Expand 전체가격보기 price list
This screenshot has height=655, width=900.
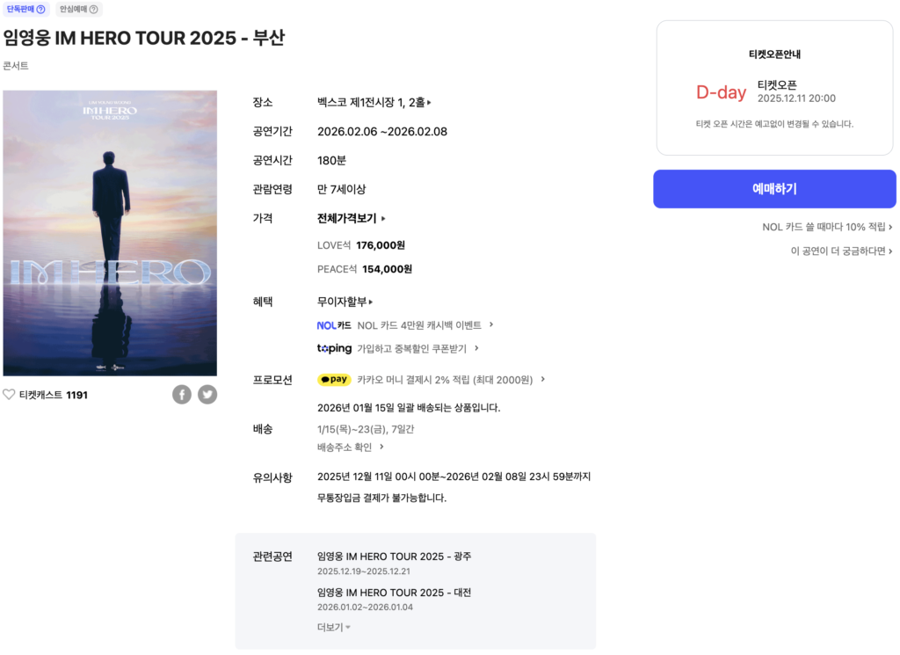point(351,218)
